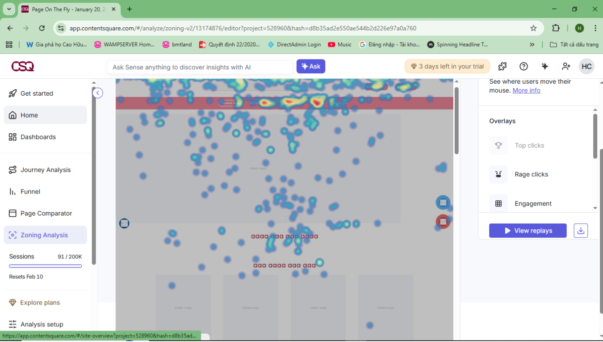Open the help question mark icon

point(523,67)
